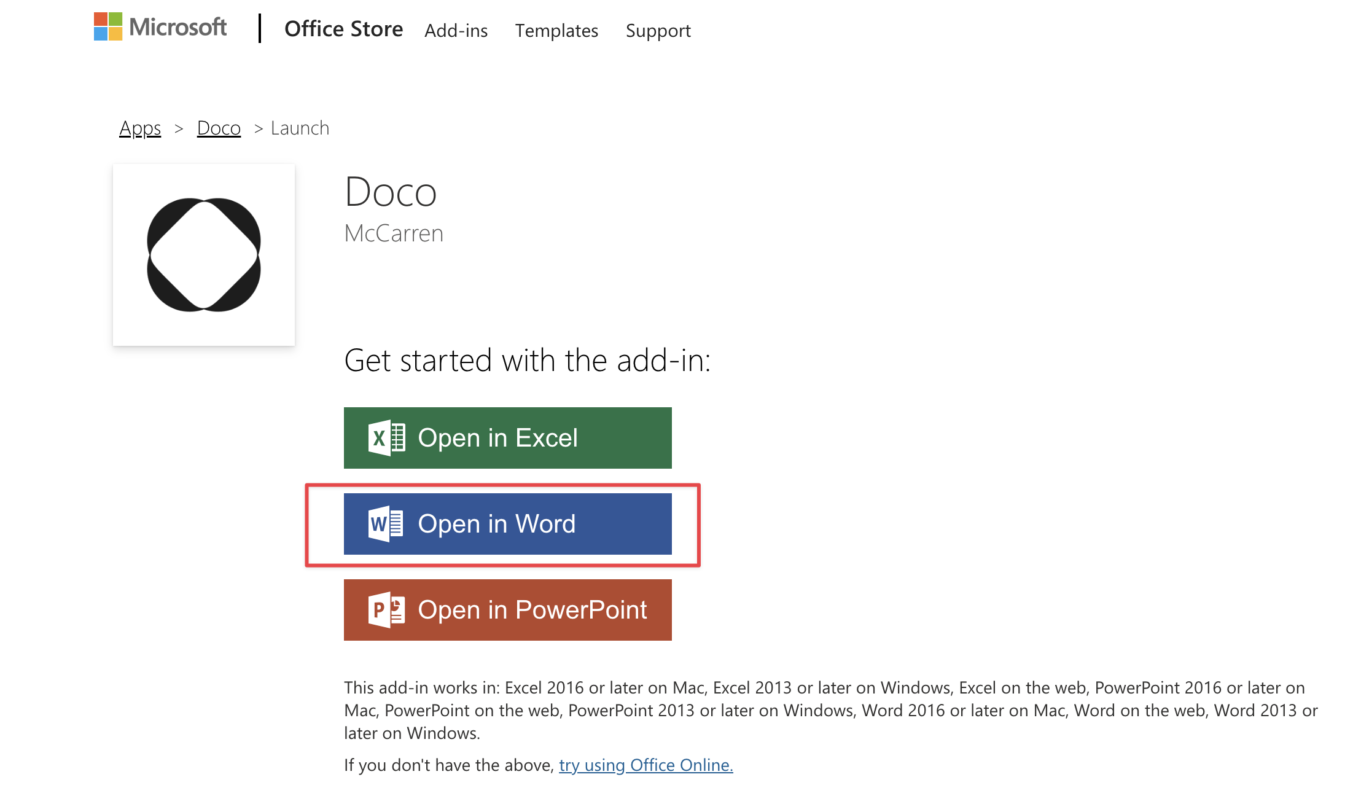Select the Excel icon on the green button
The image size is (1361, 801).
tap(386, 437)
